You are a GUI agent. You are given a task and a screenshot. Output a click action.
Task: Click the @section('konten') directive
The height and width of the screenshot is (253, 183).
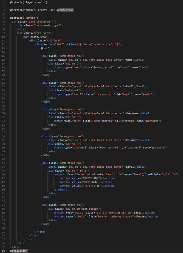pyautogui.click(x=24, y=18)
